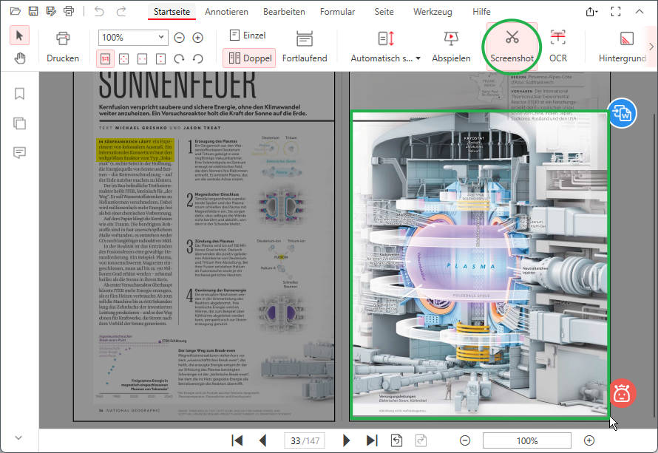The height and width of the screenshot is (453, 658).
Task: Collapse the ribbon with the top chevron
Action: (x=639, y=12)
